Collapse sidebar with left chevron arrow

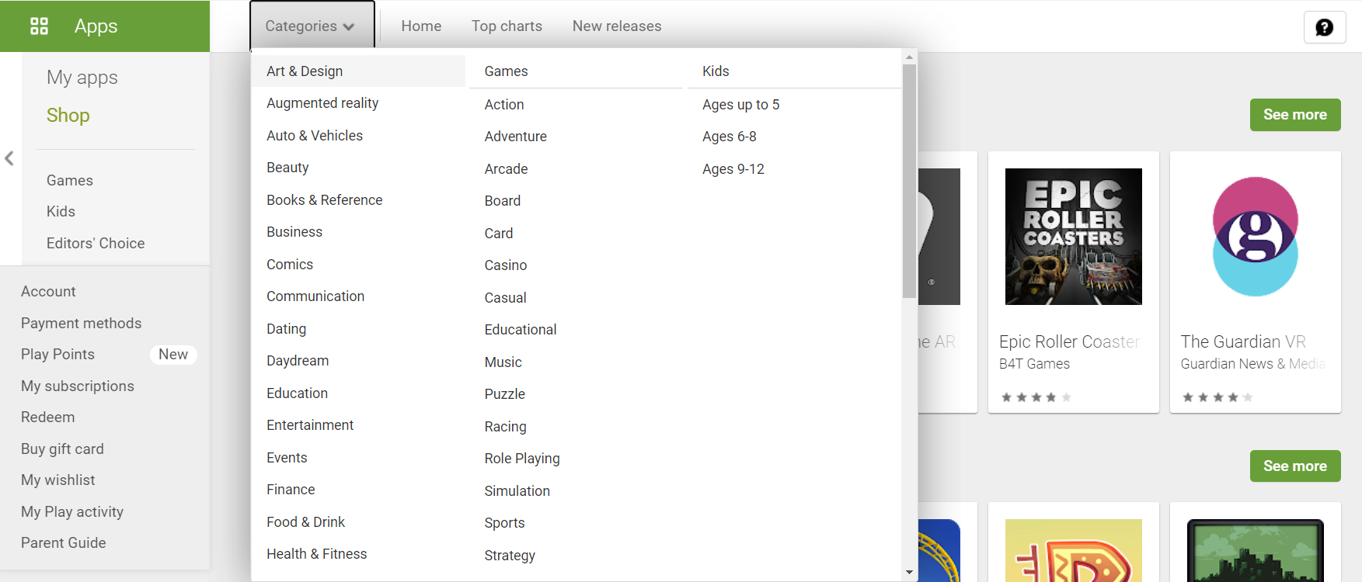(9, 158)
